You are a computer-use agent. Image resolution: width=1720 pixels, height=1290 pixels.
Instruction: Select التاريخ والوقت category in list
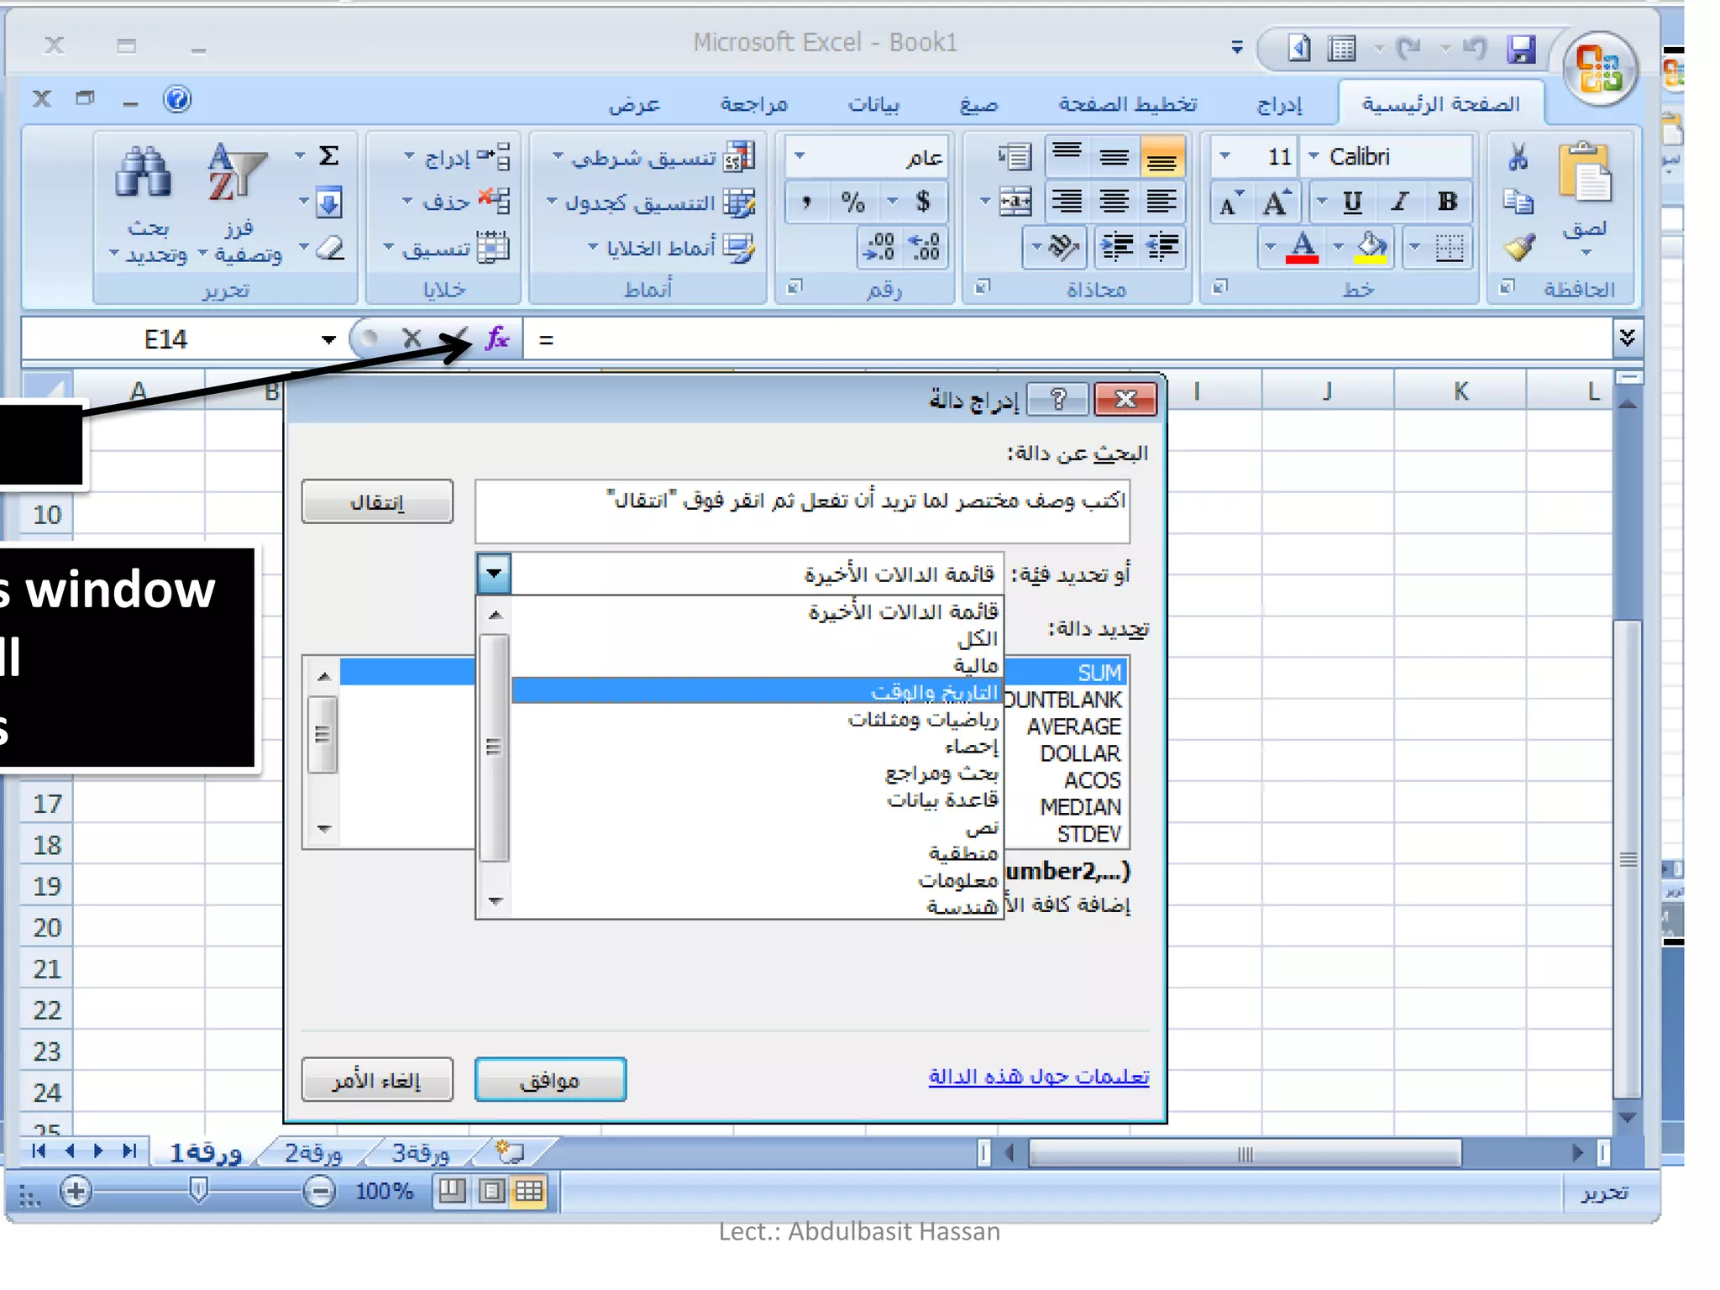756,691
